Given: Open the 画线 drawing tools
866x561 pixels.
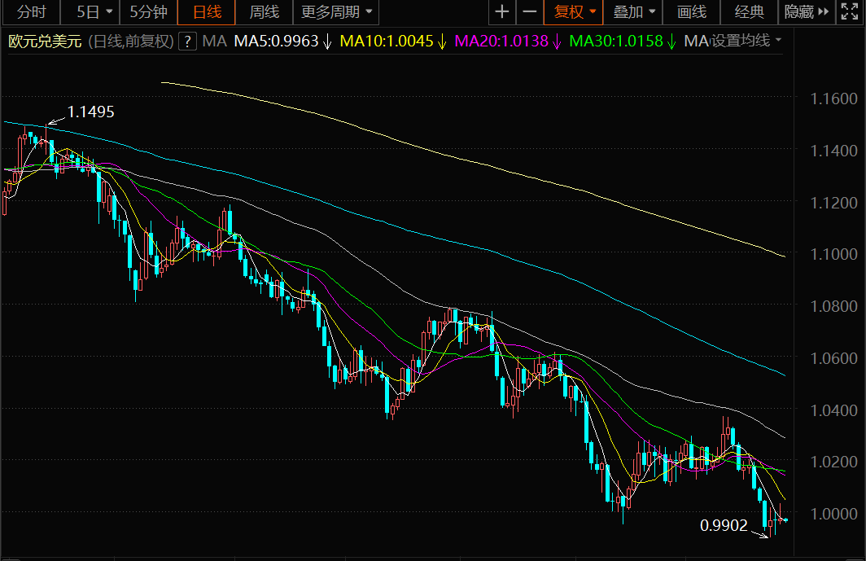Looking at the screenshot, I should click(x=692, y=11).
